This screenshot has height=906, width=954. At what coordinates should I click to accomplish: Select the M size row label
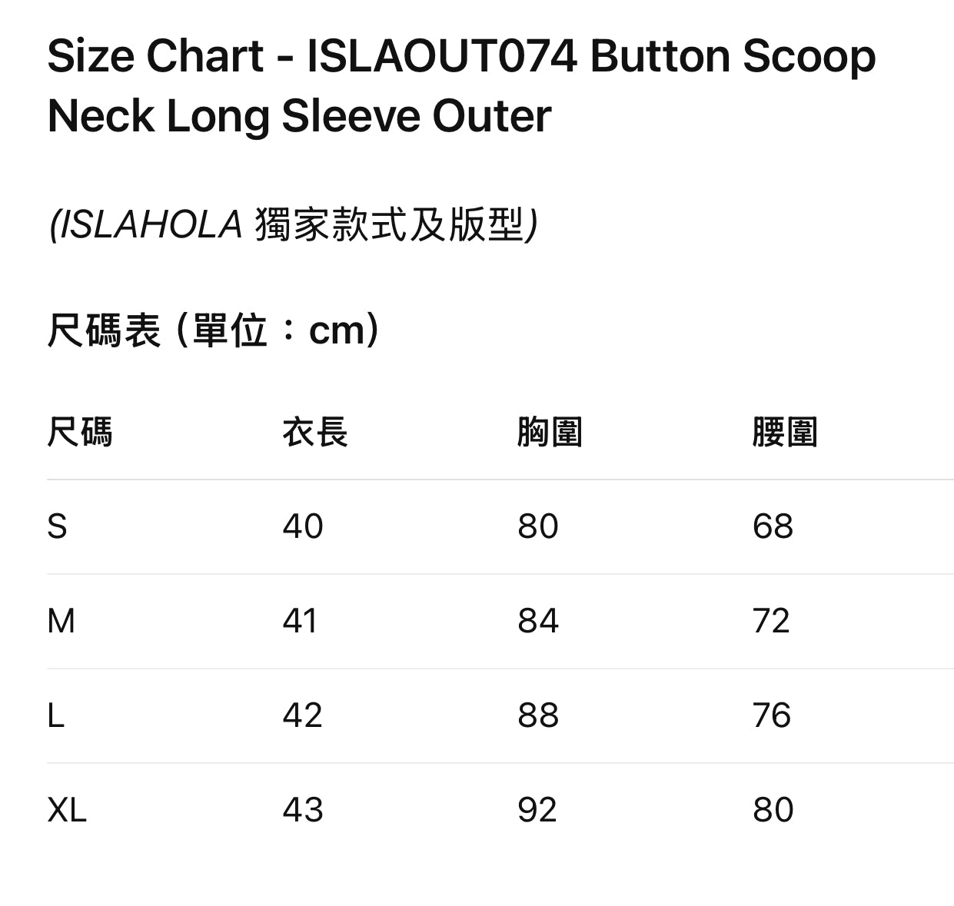pos(61,621)
